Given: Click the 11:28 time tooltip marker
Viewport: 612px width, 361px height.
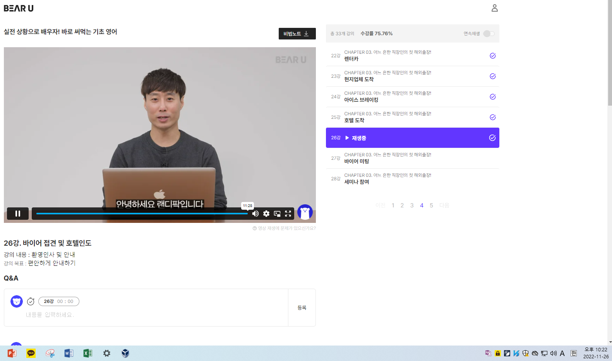Looking at the screenshot, I should coord(248,206).
